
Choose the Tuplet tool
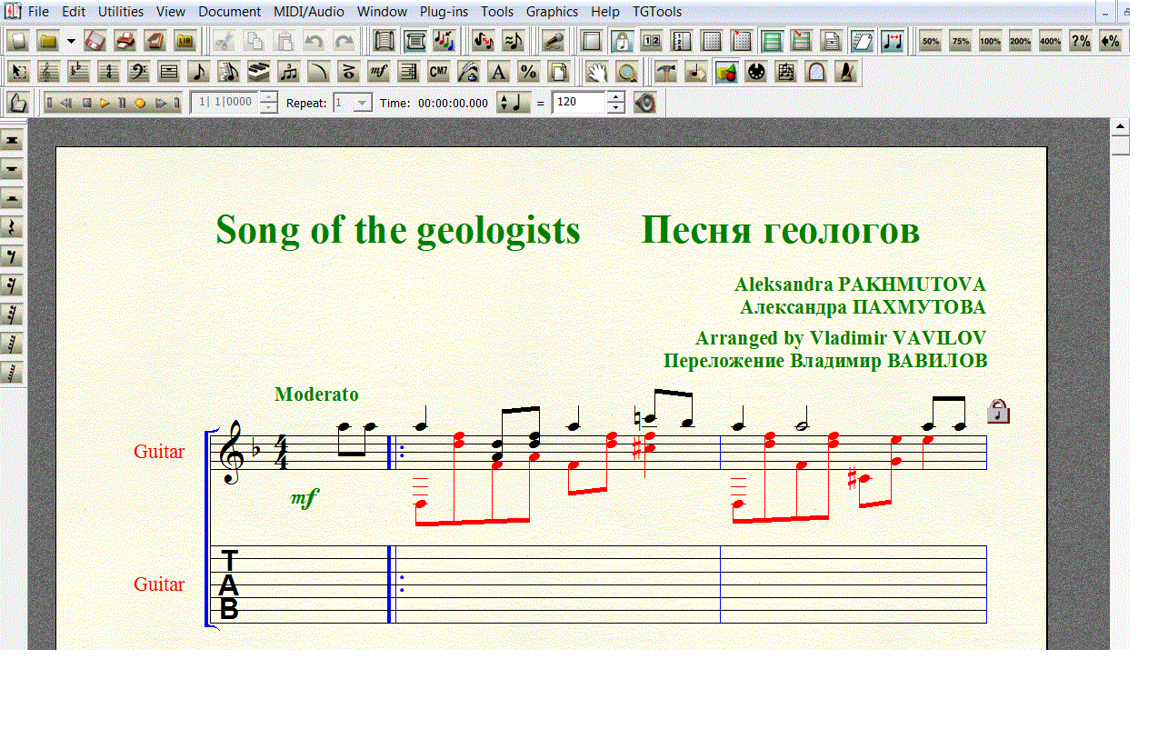point(288,72)
